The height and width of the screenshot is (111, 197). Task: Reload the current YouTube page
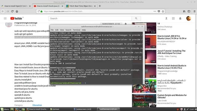(x=12, y=11)
